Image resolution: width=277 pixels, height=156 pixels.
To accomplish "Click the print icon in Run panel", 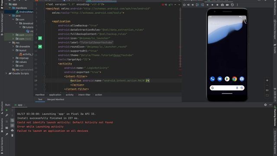I will (x=12, y=130).
